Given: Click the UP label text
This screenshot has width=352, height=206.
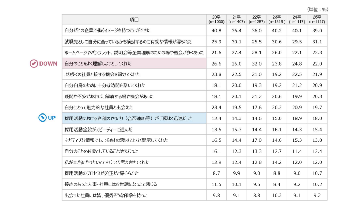Looking at the screenshot, I should pos(52,118).
